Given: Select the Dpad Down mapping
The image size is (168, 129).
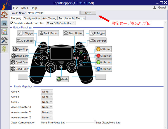Looking at the screenshot, I should pos(19,62).
